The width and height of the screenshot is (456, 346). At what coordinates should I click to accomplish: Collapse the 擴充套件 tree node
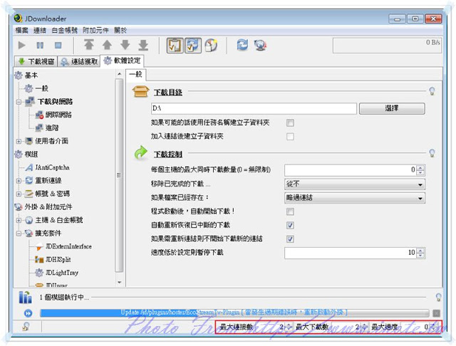[x=19, y=234]
